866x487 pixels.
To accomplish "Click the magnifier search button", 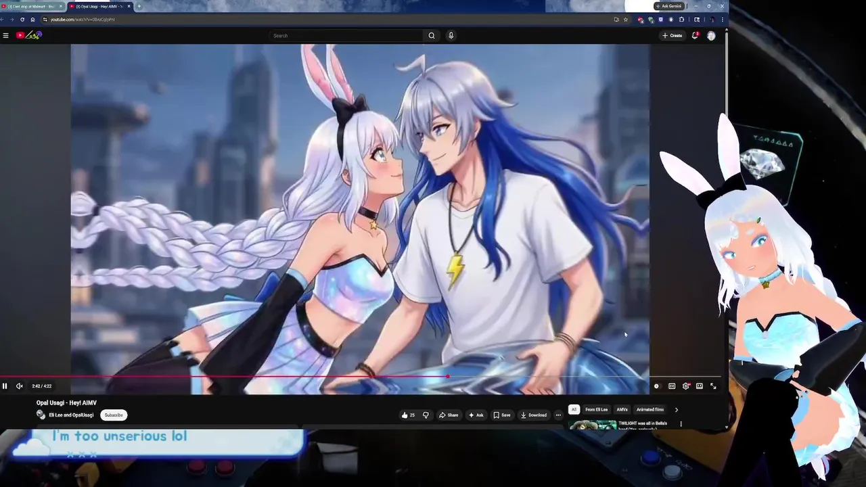I will 432,35.
